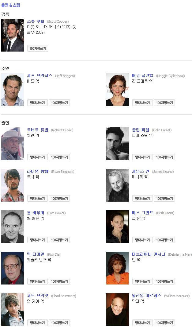This screenshot has height=329, width=192.
Task: Click the 콜린 파렐 actor link
Action: point(141,130)
